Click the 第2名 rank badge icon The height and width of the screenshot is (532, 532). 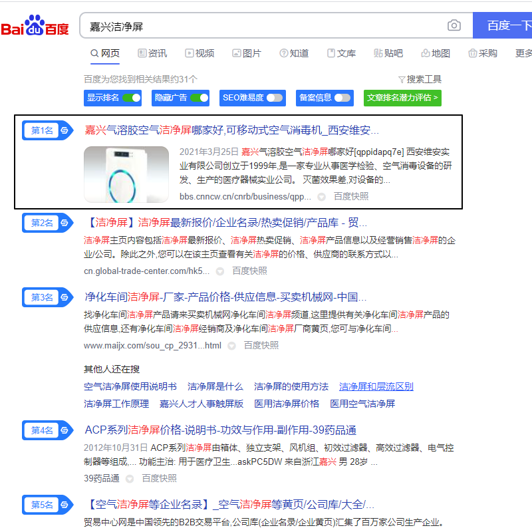pyautogui.click(x=47, y=223)
